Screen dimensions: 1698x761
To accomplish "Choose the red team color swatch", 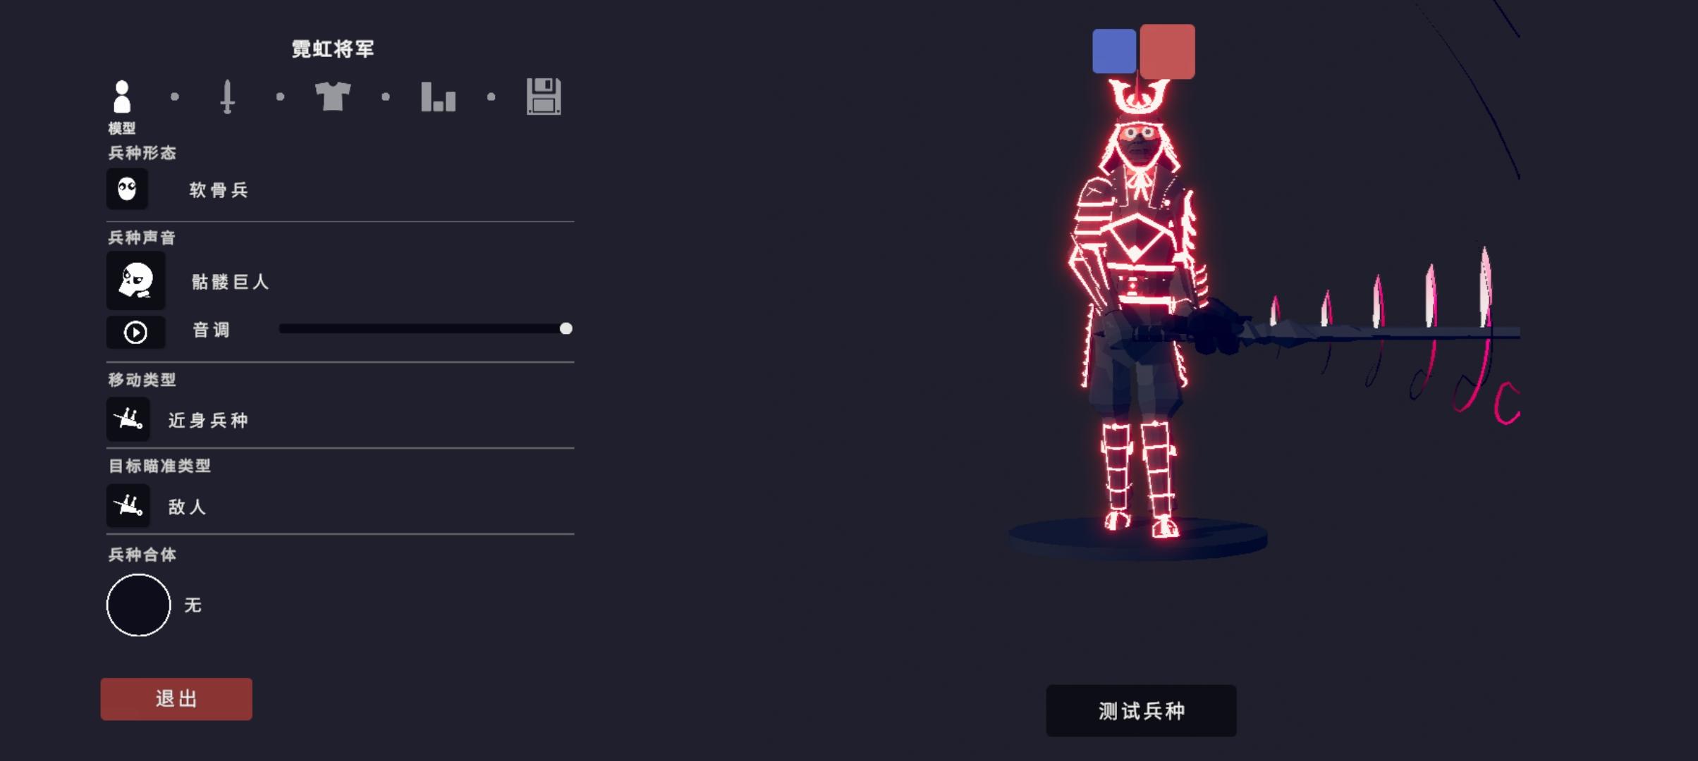I will (x=1167, y=51).
